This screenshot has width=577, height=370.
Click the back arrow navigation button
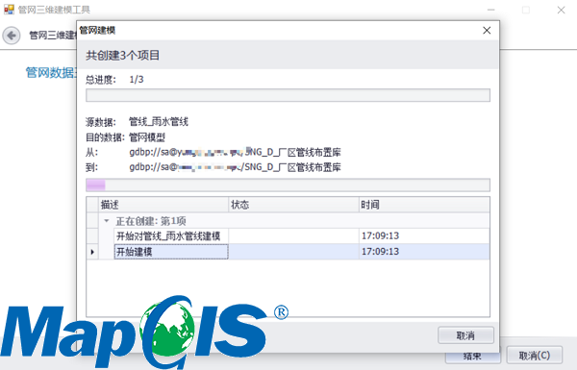coord(12,36)
